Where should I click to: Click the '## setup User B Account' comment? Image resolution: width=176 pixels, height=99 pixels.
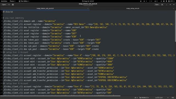pyautogui.click(x=15, y=84)
